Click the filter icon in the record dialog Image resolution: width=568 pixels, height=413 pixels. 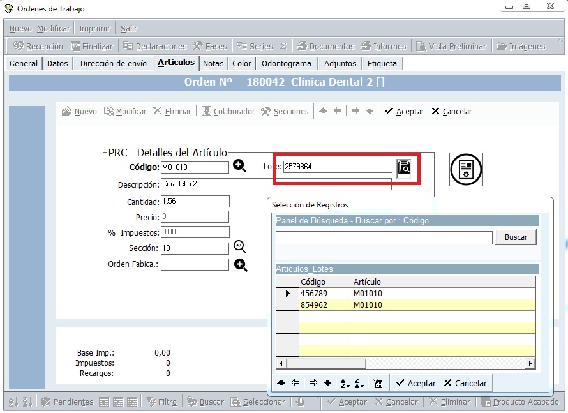point(377,382)
